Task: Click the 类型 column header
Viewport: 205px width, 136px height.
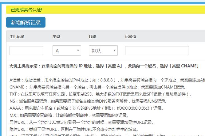Action: [x=56, y=37]
